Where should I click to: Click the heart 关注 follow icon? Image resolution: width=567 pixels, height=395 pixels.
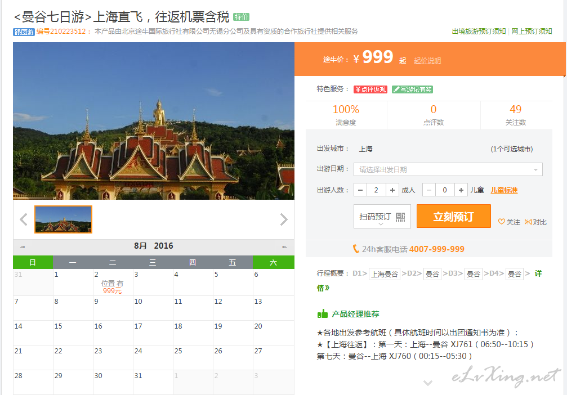click(x=509, y=222)
